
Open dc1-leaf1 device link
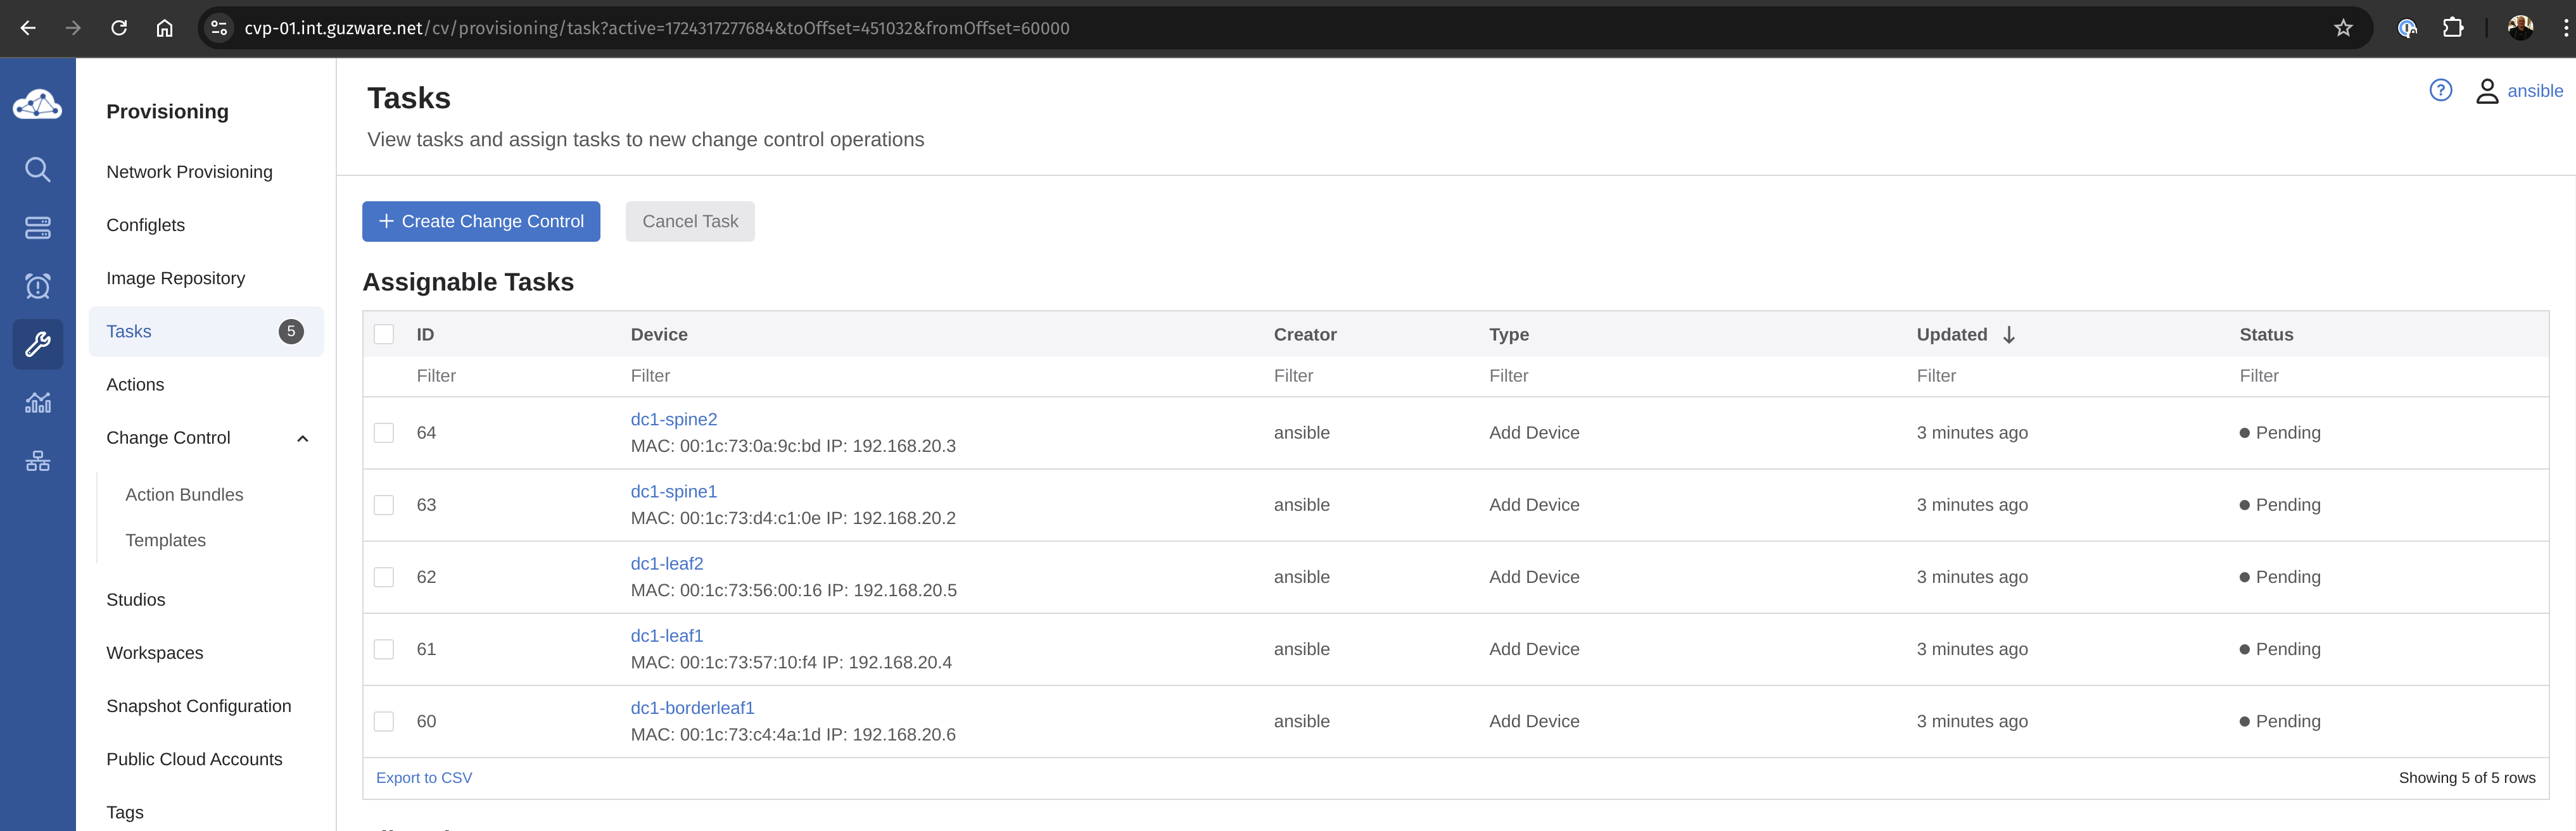(666, 635)
